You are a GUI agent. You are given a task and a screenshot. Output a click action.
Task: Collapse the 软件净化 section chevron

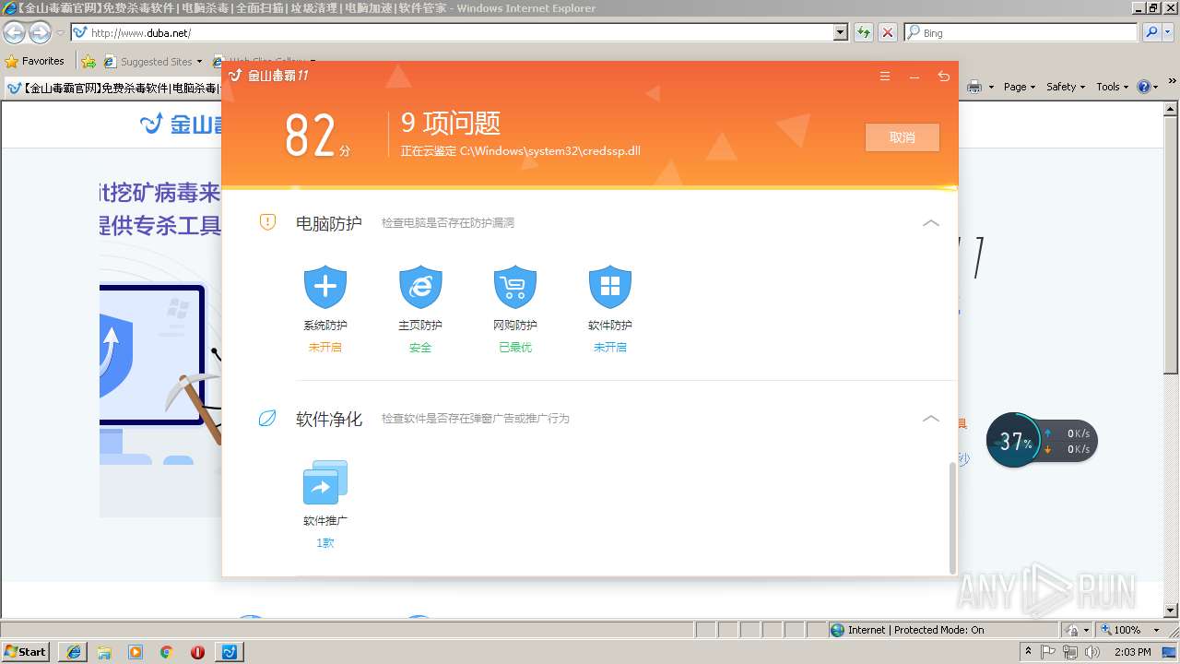pos(931,419)
